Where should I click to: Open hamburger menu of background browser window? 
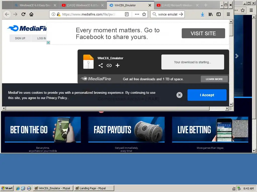[251, 10]
